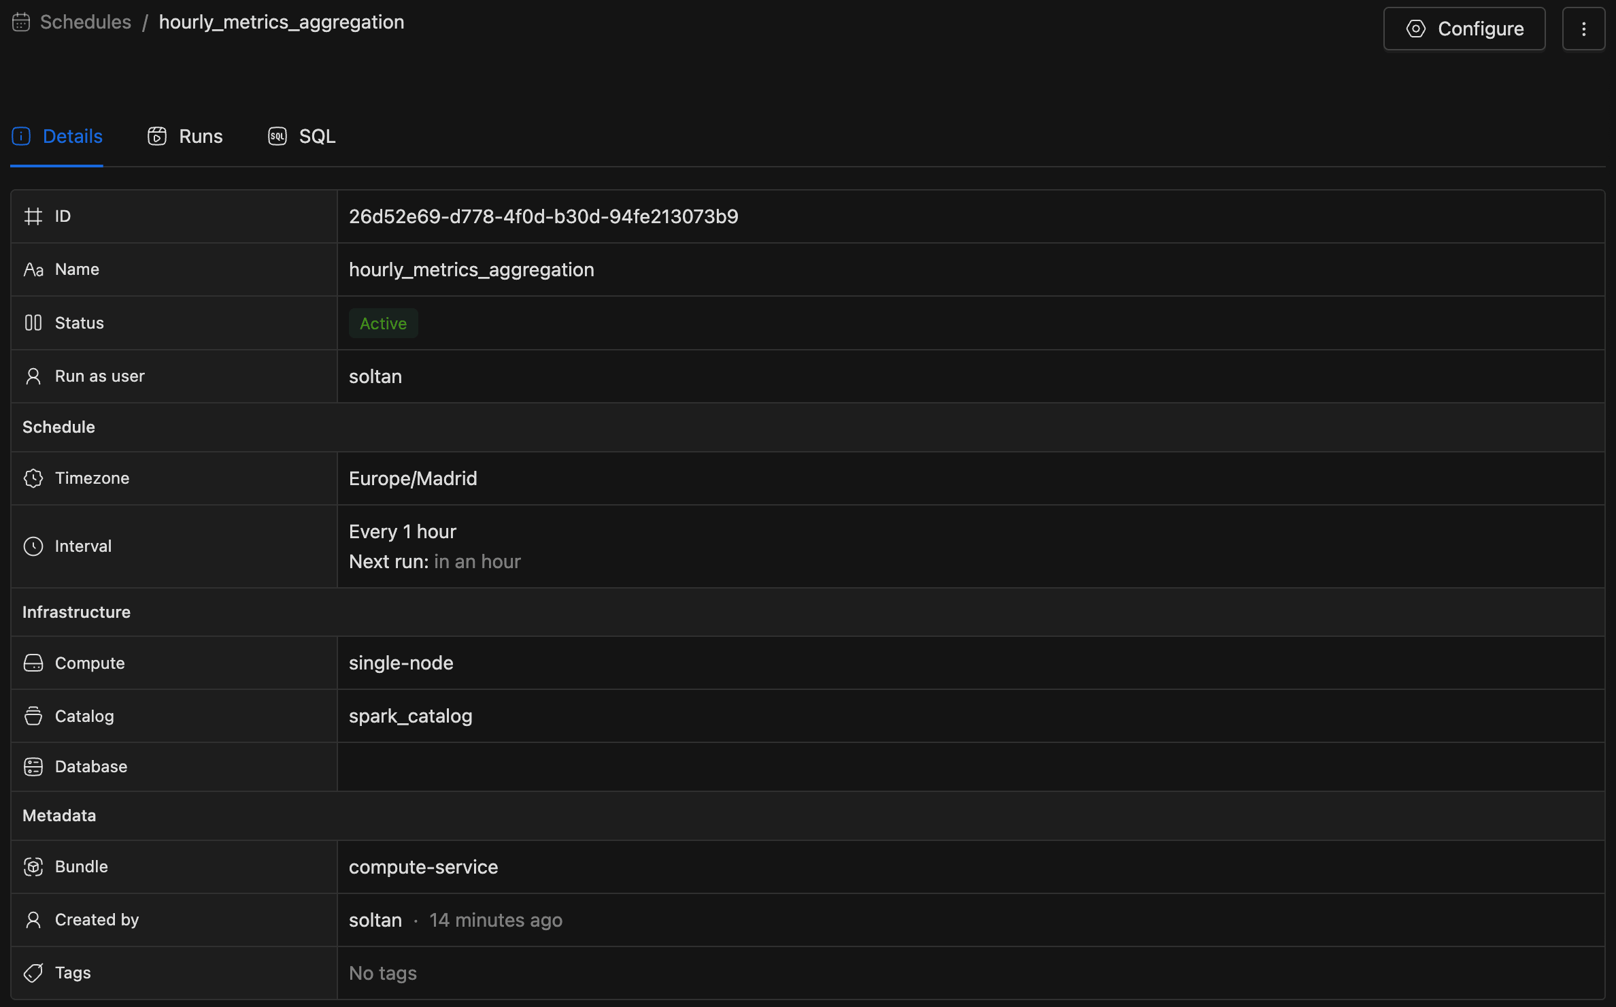
Task: Switch to the Details tab
Action: click(57, 136)
